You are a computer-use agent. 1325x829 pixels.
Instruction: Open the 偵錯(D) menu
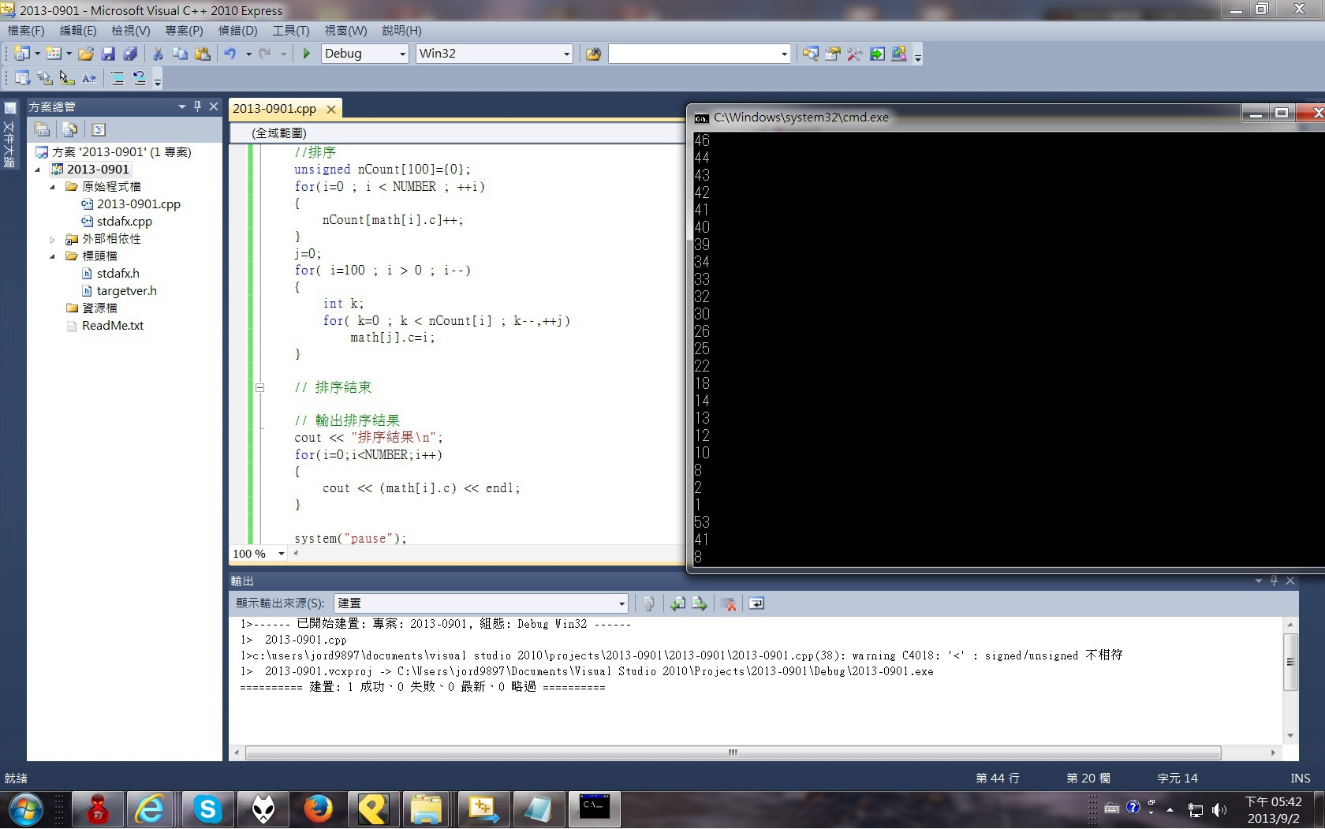[237, 31]
